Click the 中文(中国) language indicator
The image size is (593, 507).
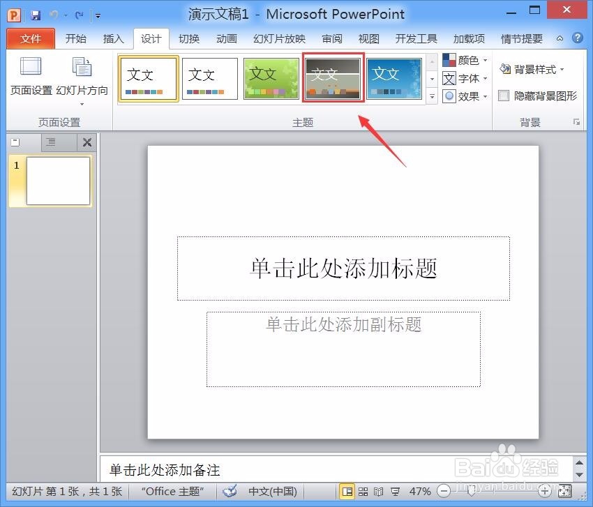pyautogui.click(x=273, y=492)
